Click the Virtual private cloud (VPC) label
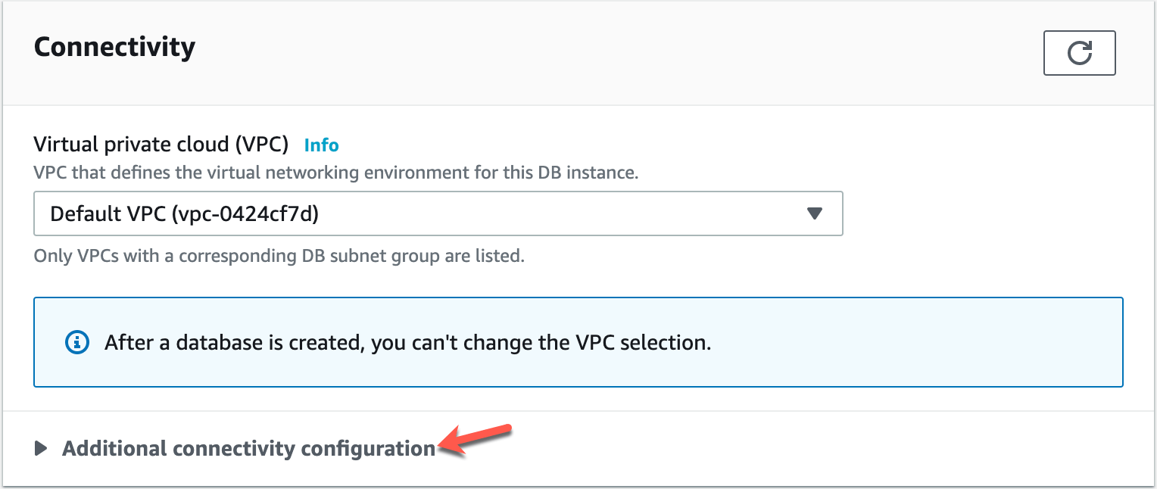 coord(161,144)
